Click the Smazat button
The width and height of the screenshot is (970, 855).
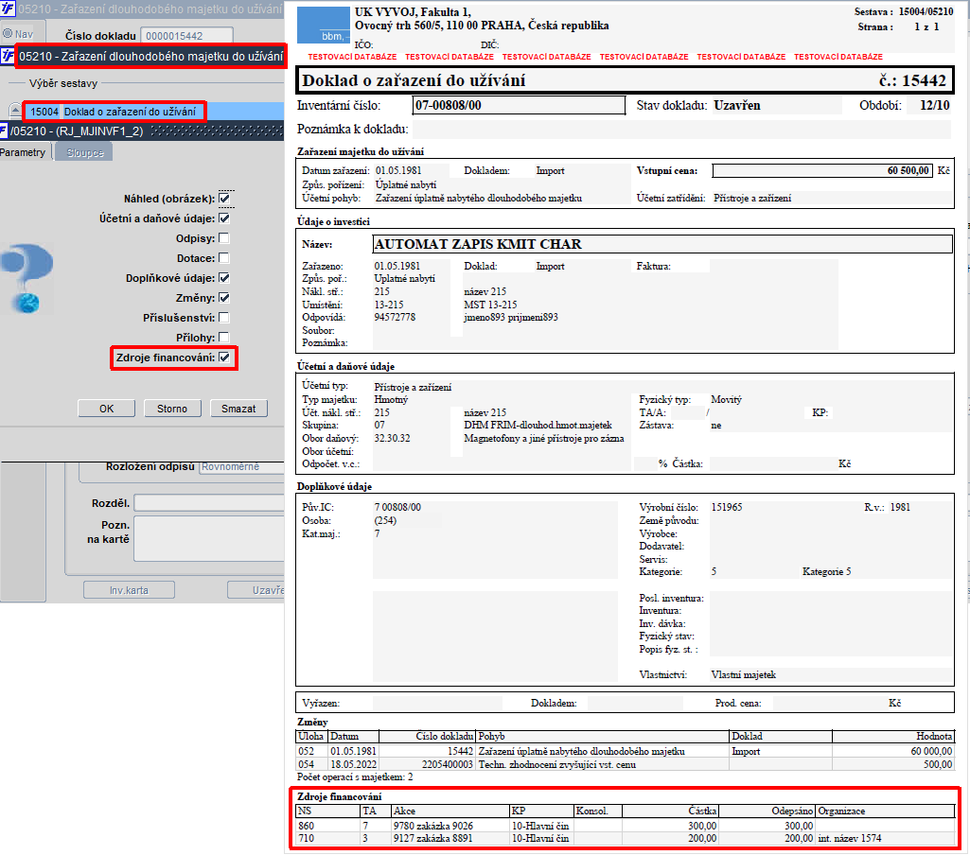click(238, 408)
